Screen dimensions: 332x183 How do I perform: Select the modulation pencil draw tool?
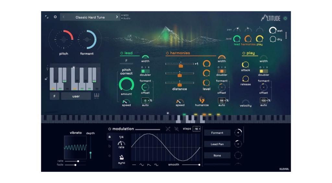[x=168, y=129]
